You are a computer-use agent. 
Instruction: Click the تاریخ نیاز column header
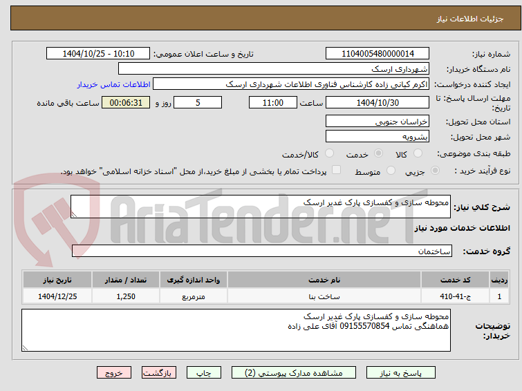coord(57,280)
